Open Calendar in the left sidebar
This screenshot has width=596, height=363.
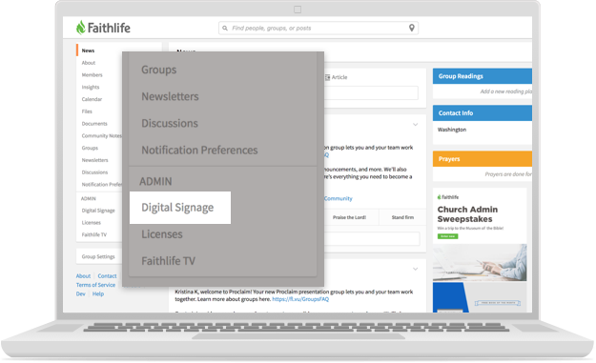(x=92, y=99)
